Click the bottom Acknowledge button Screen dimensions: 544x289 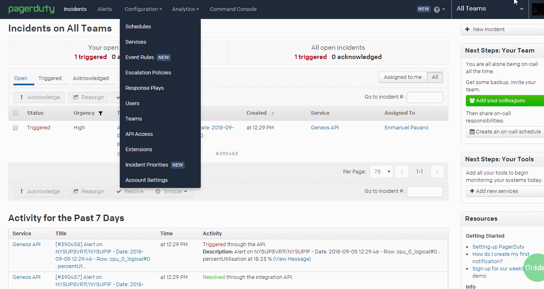(40, 192)
